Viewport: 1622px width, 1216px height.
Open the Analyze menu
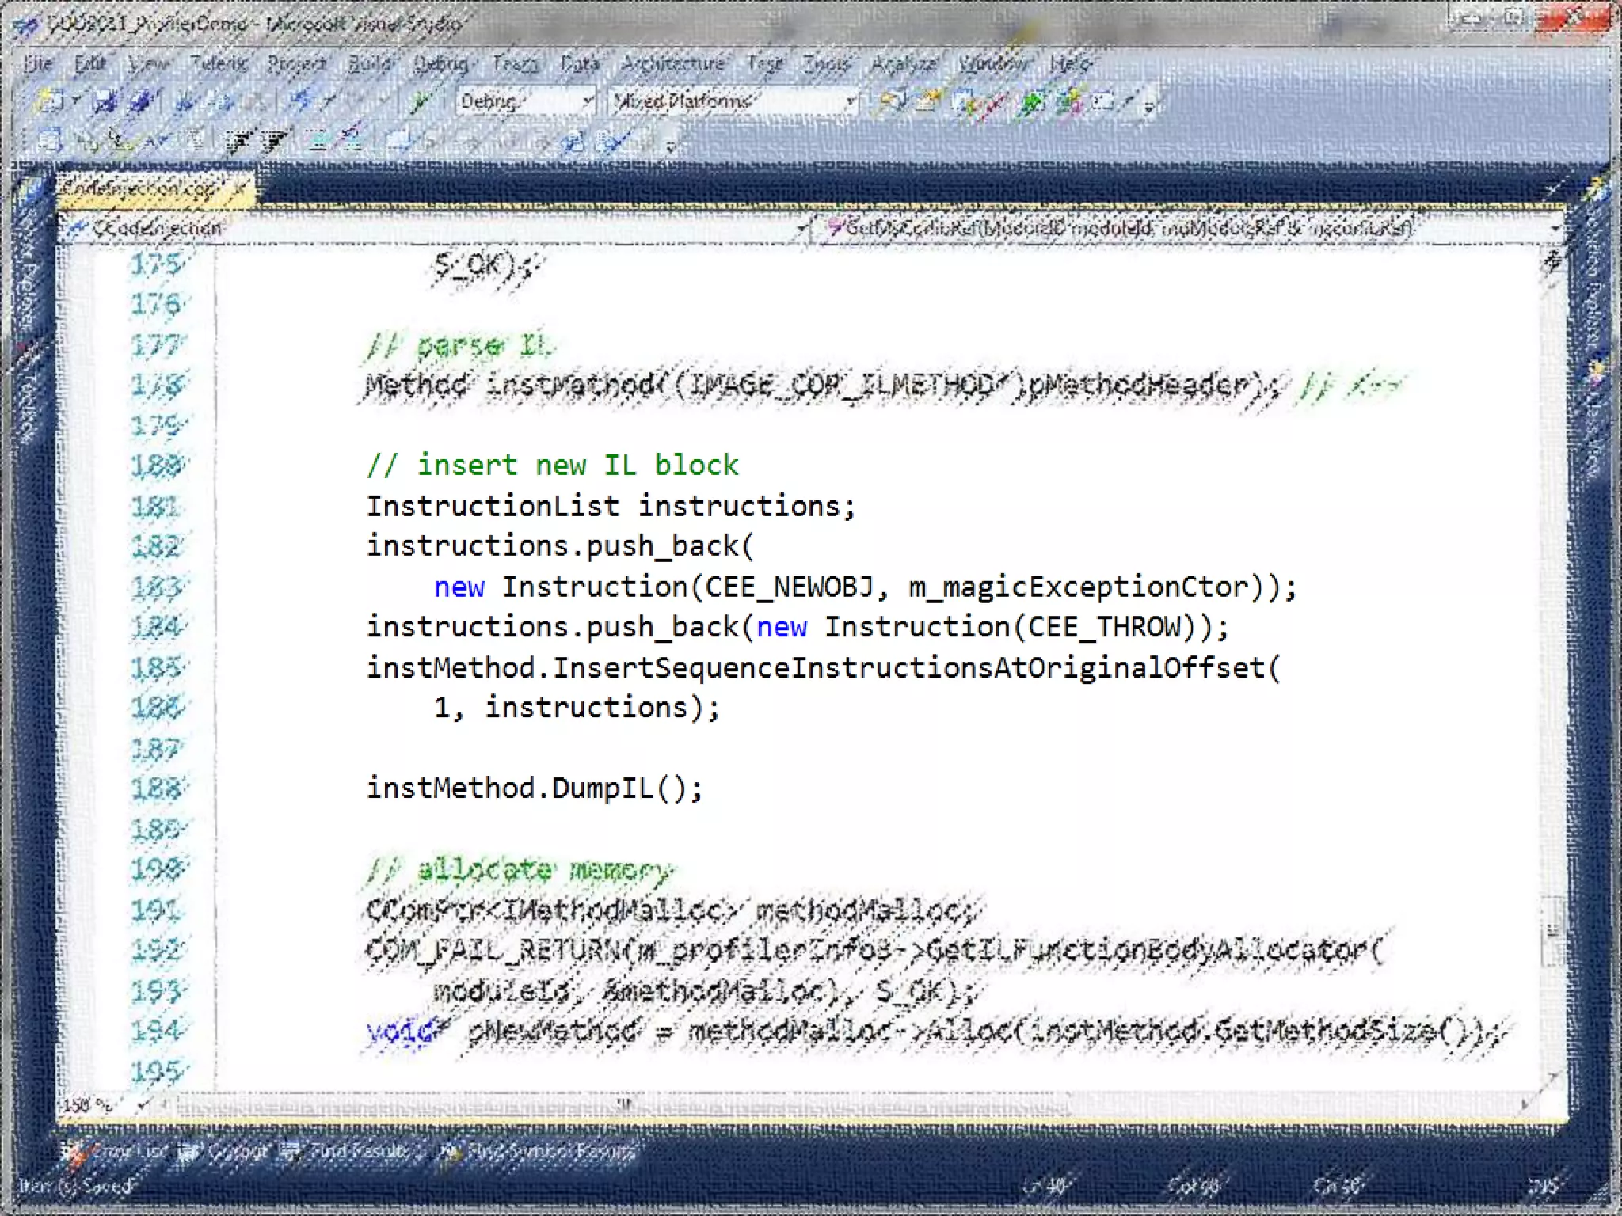(904, 63)
